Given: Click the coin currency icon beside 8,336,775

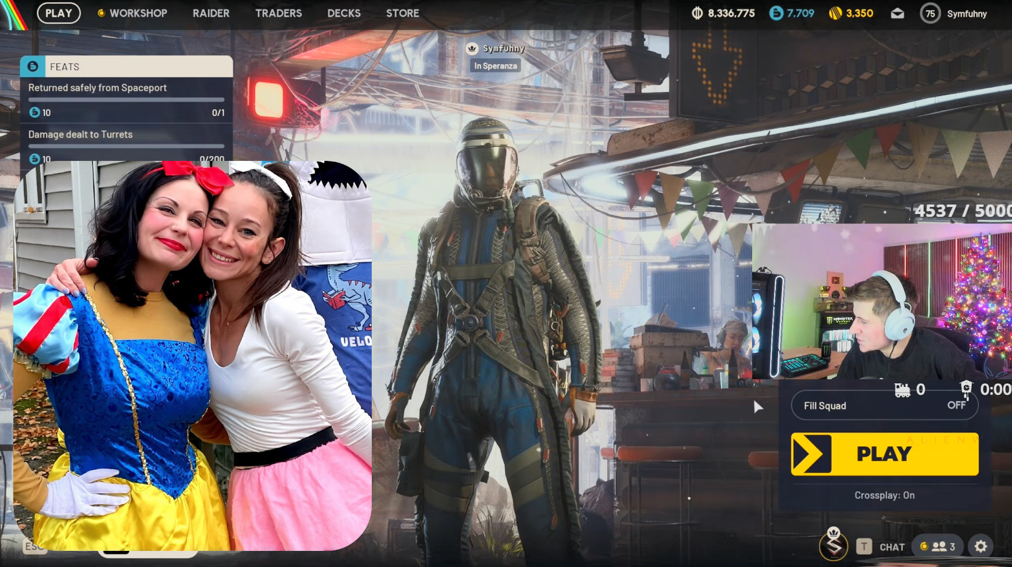Looking at the screenshot, I should click(697, 13).
